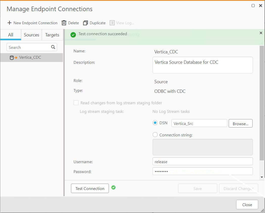Click the Discard Changes button
The image size is (265, 213).
tap(238, 188)
